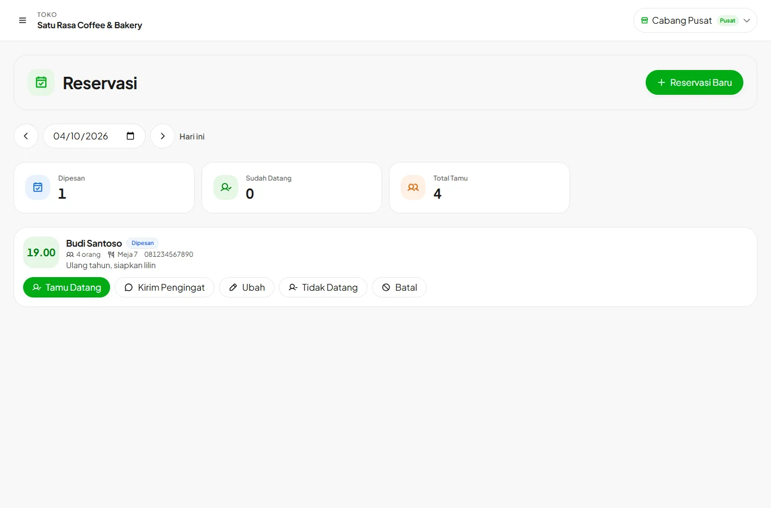Open the hamburger navigation menu
Viewport: 771px width, 508px height.
23,20
